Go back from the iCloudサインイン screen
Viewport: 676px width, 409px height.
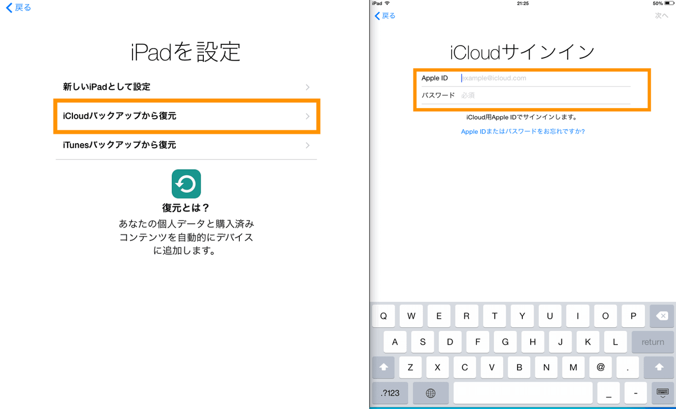coord(385,16)
